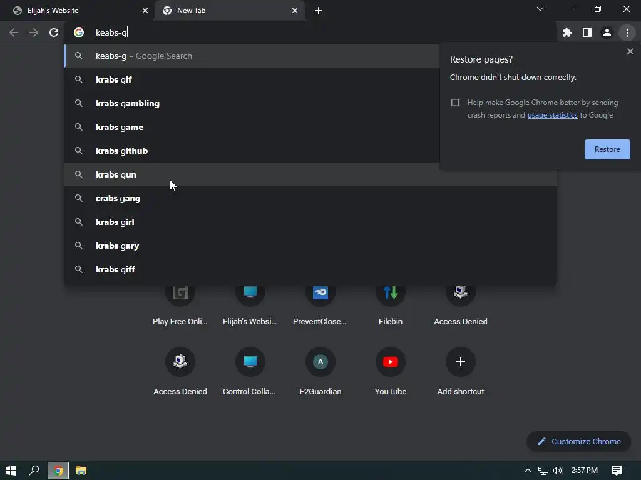641x480 pixels.
Task: Open a new tab with the plus button
Action: click(319, 11)
